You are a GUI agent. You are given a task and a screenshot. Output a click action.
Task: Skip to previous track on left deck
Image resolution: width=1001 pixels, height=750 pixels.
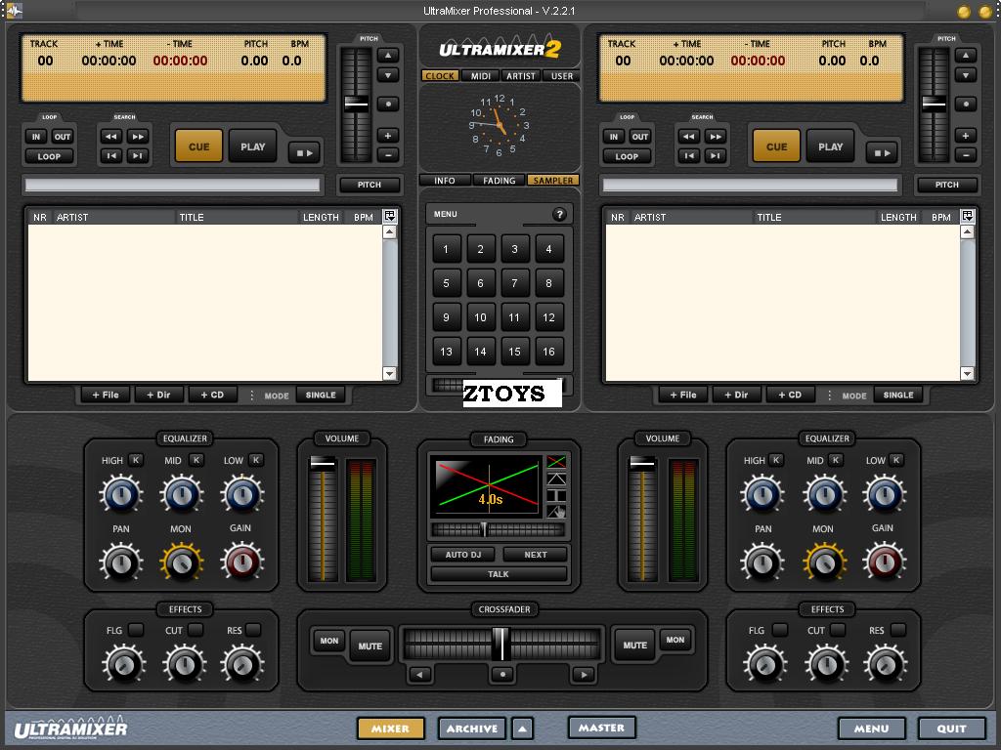click(x=111, y=155)
